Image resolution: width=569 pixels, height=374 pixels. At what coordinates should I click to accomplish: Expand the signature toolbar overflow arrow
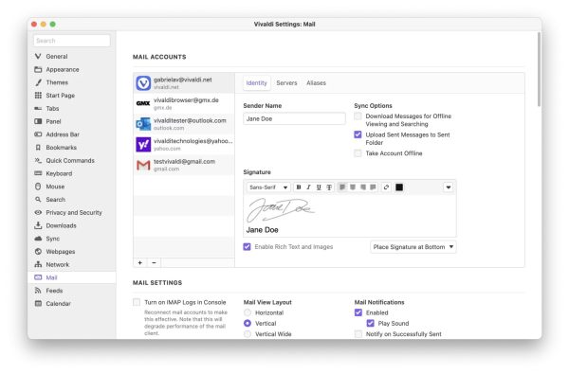pyautogui.click(x=449, y=187)
